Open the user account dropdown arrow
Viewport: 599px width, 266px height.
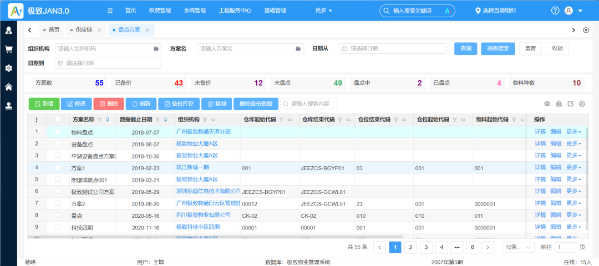coord(580,11)
